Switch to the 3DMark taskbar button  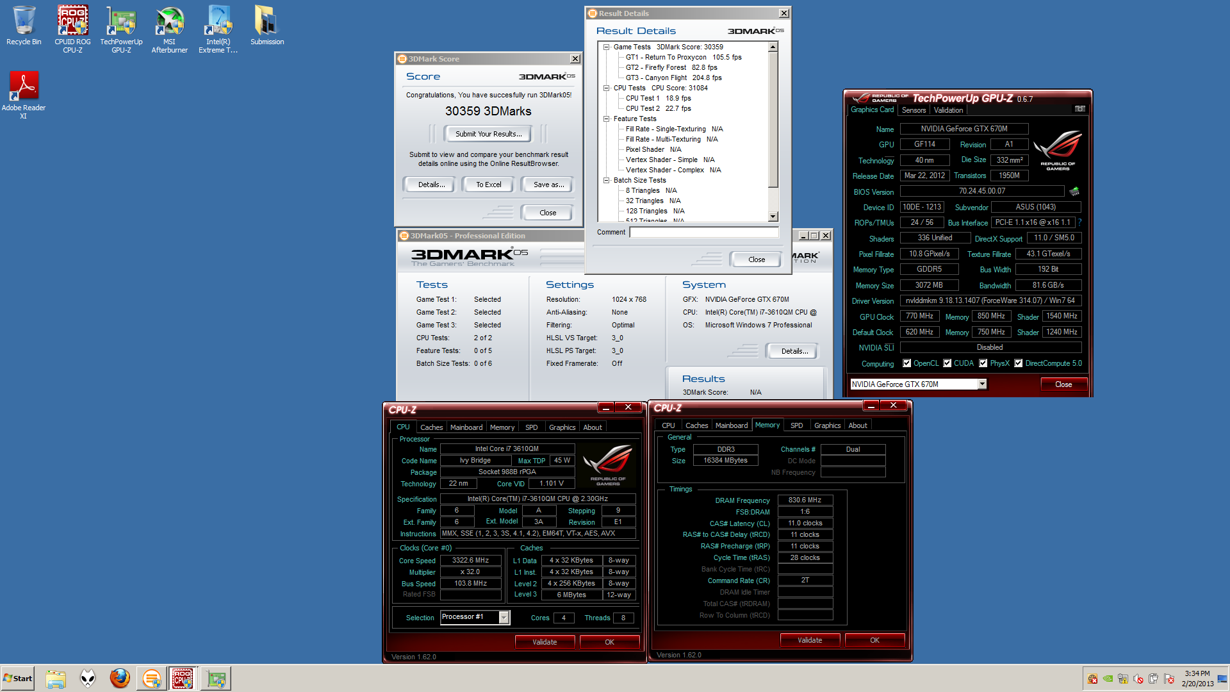[152, 679]
